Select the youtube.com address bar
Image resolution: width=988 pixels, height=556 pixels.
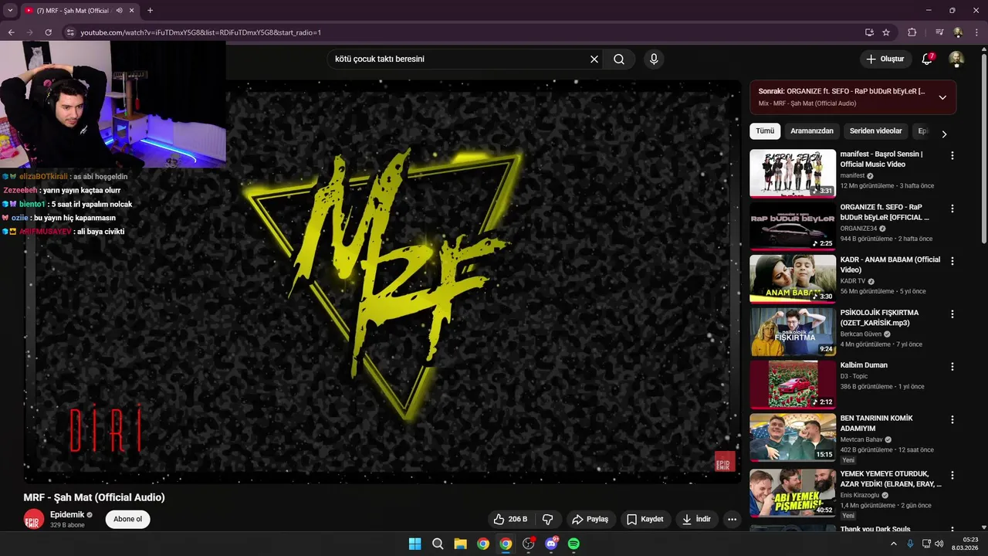click(463, 32)
